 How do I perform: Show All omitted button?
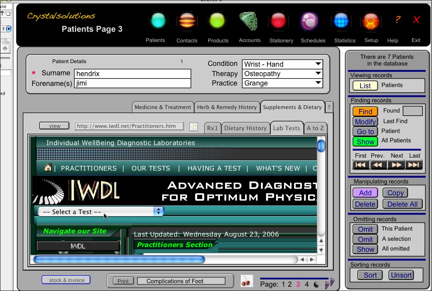(x=365, y=249)
